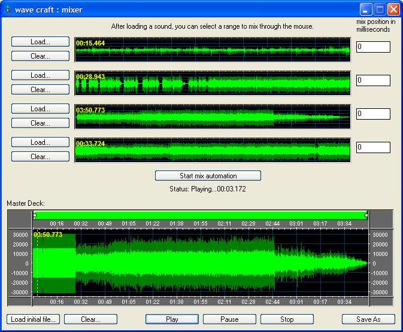The height and width of the screenshot is (332, 403).
Task: Focus third track mix position field
Action: coord(373,114)
